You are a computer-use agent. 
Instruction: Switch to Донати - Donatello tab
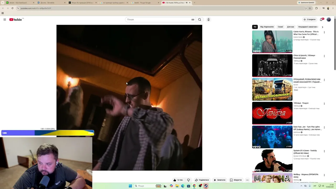pyautogui.click(x=51, y=3)
